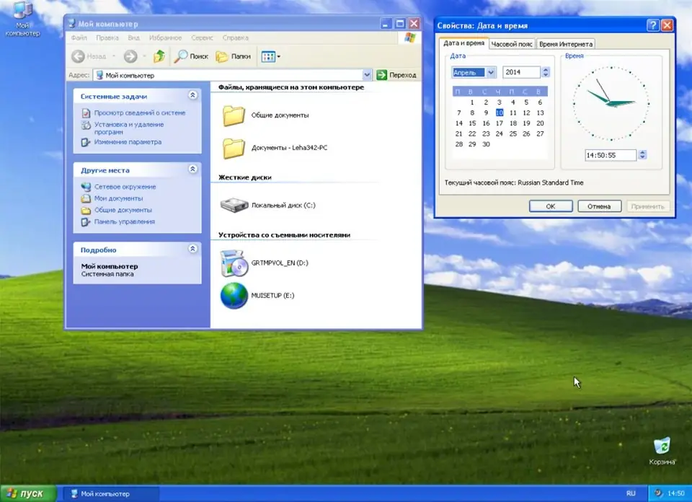This screenshot has height=502, width=692.
Task: Open the Views icon dropdown
Action: tap(270, 56)
